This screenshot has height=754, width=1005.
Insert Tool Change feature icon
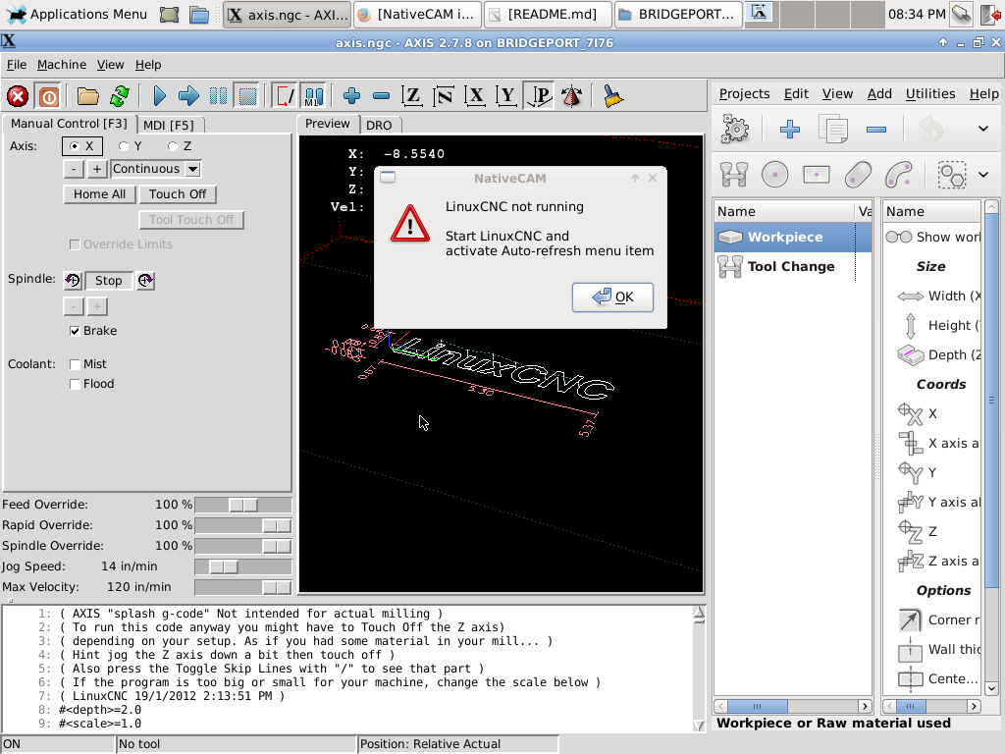click(x=734, y=175)
